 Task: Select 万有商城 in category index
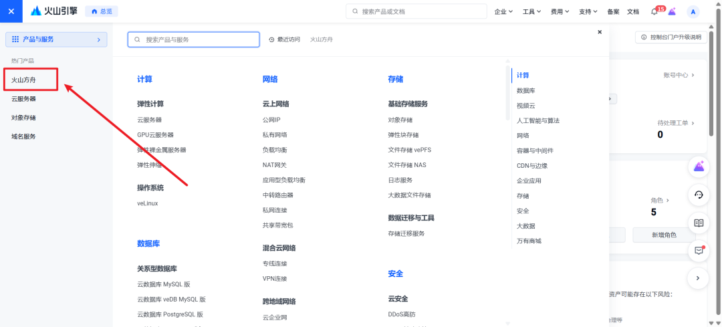529,241
